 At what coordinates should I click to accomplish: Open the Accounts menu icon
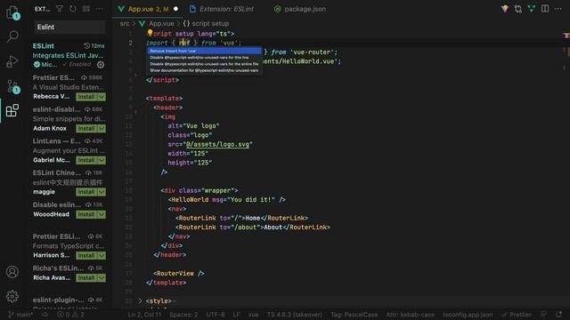[x=12, y=272]
